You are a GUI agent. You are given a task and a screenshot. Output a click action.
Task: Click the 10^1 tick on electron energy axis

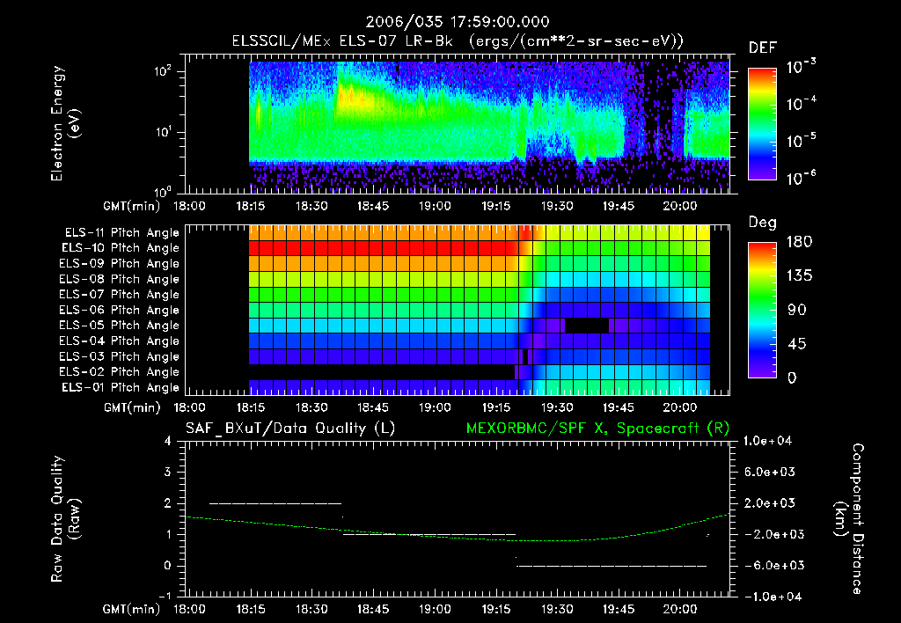click(163, 132)
